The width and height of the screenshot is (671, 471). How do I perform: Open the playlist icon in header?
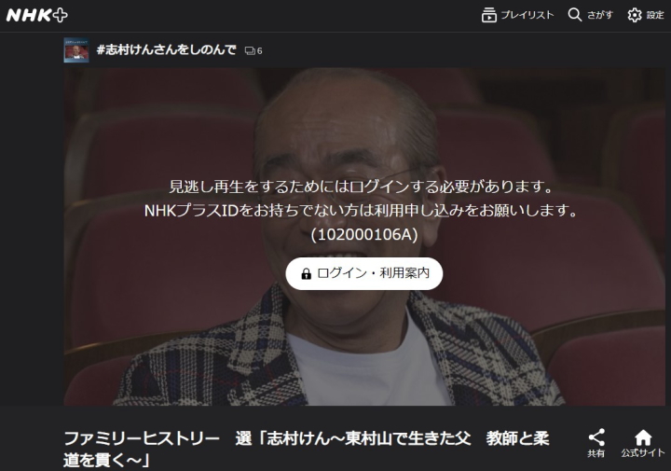[x=488, y=15]
